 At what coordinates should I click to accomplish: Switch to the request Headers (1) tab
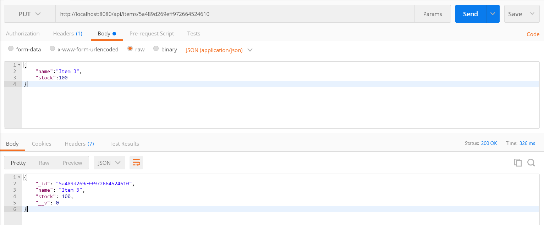[68, 34]
